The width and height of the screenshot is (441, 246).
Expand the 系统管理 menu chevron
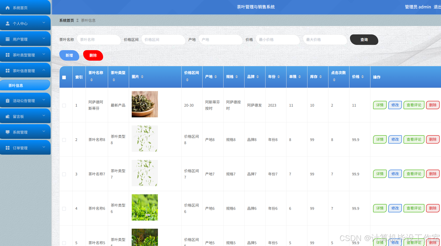pyautogui.click(x=44, y=131)
